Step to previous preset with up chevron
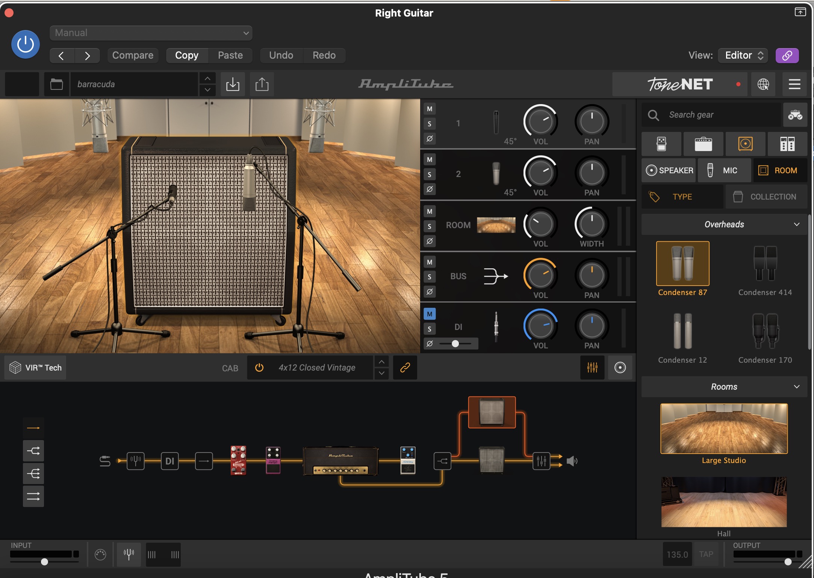Viewport: 814px width, 578px height. pyautogui.click(x=207, y=78)
